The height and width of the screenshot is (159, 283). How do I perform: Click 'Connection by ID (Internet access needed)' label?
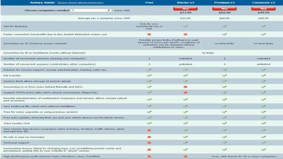[x=35, y=43]
